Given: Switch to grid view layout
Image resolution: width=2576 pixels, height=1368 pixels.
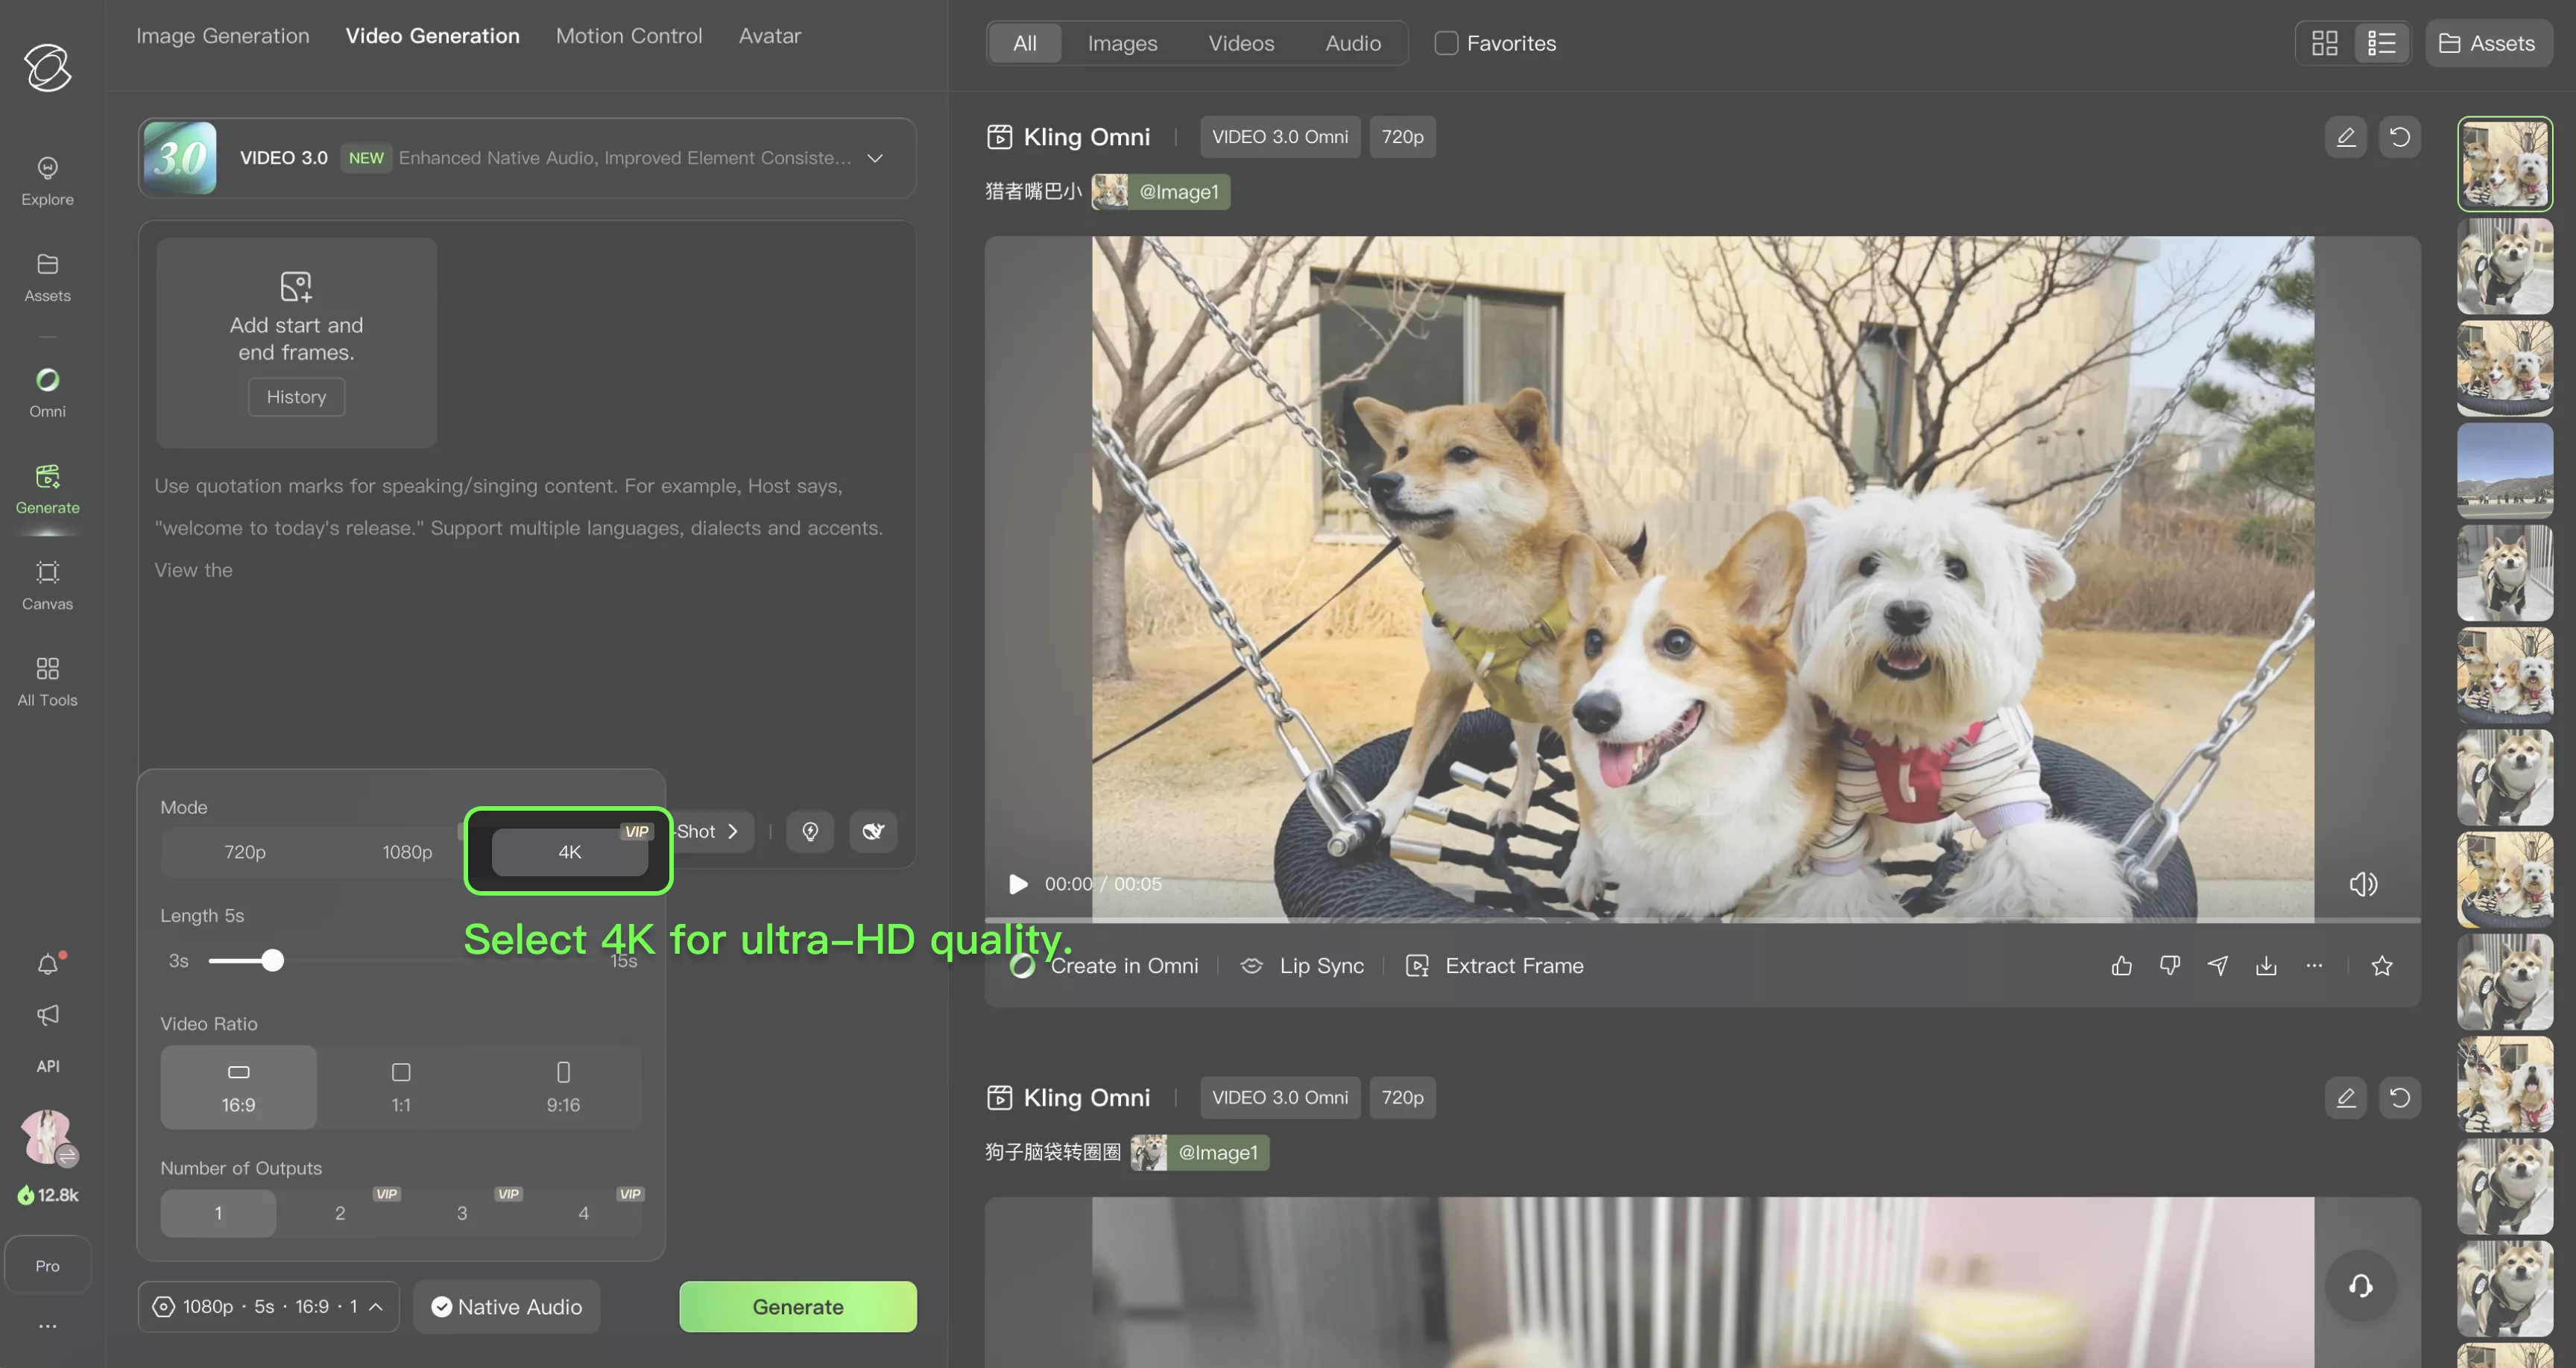Looking at the screenshot, I should pyautogui.click(x=2325, y=43).
